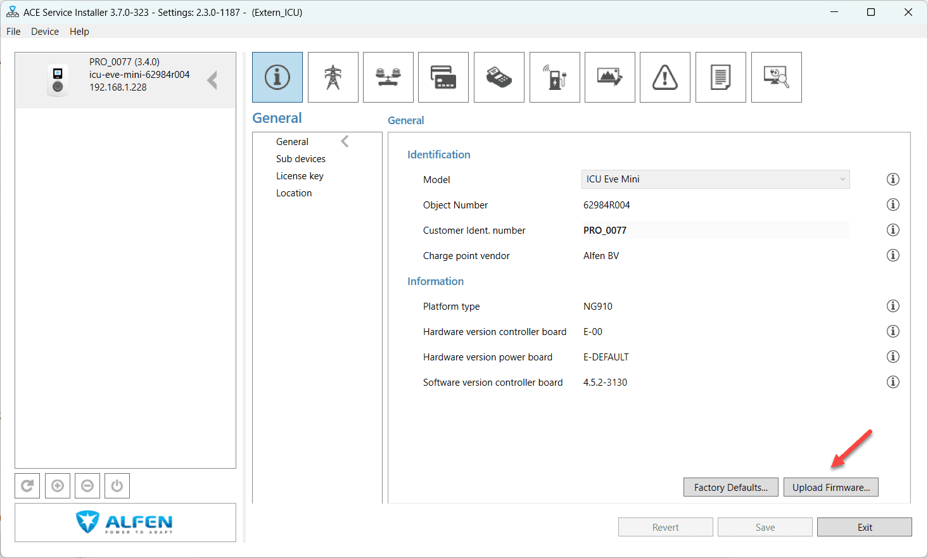
Task: Show info for Platform type
Action: (893, 306)
